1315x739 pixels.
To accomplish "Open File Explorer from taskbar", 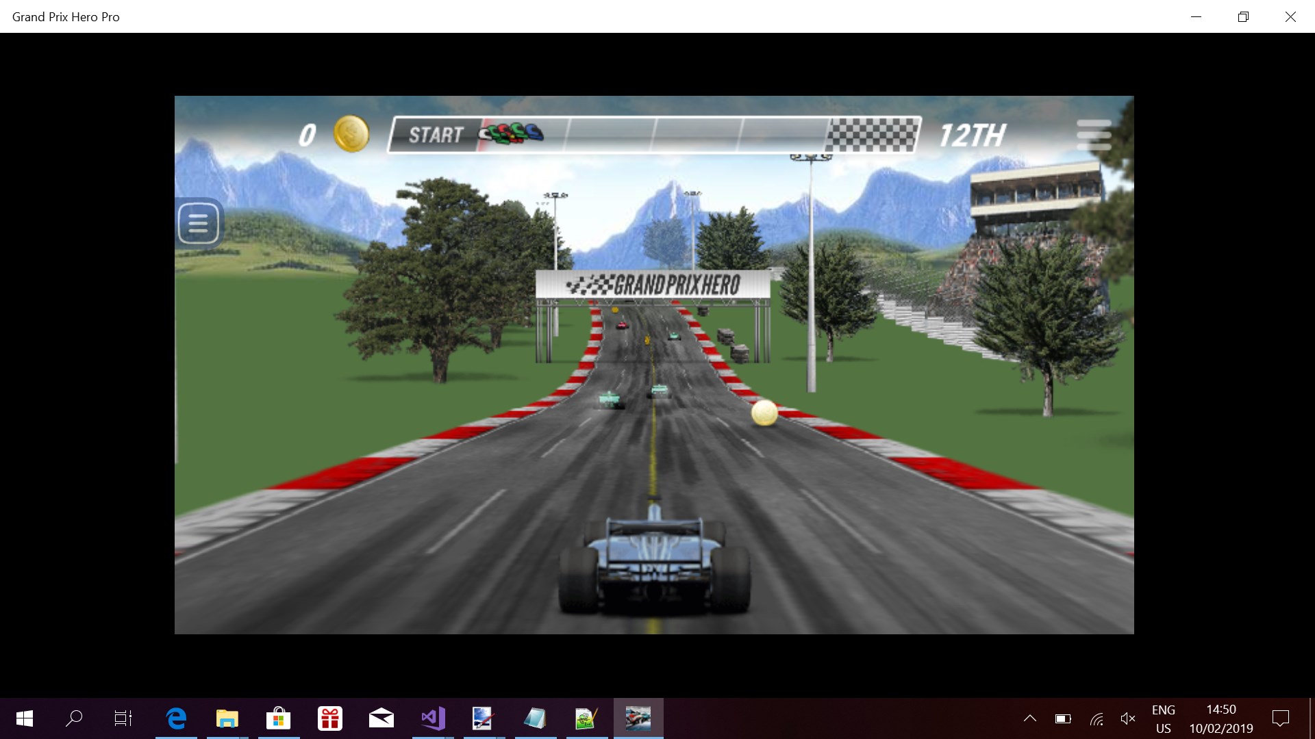I will coord(227,718).
